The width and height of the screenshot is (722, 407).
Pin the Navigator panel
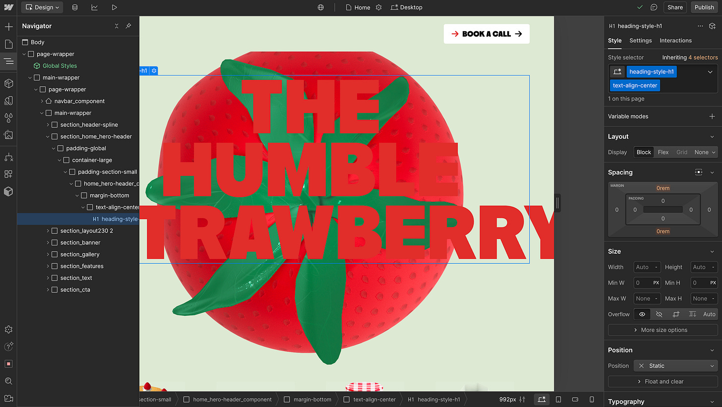(x=128, y=26)
